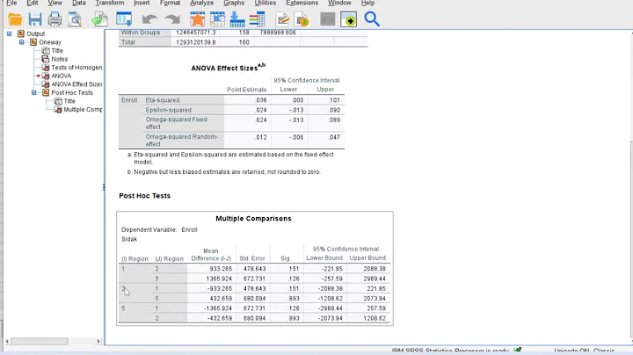Click the Run script pencil icon

(282, 19)
